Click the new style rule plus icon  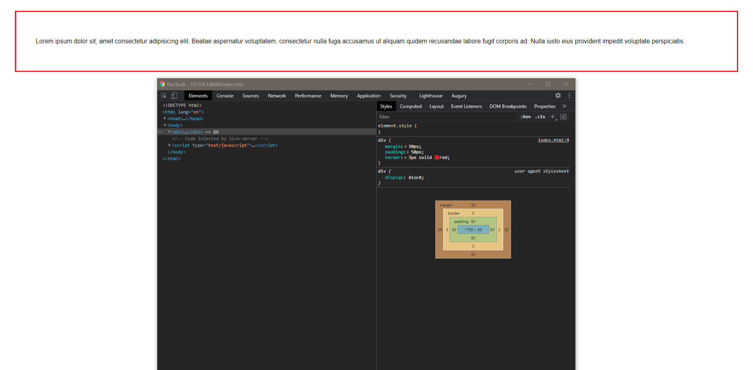553,117
